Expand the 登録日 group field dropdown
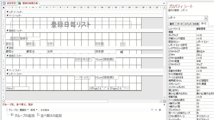 pos(28,110)
